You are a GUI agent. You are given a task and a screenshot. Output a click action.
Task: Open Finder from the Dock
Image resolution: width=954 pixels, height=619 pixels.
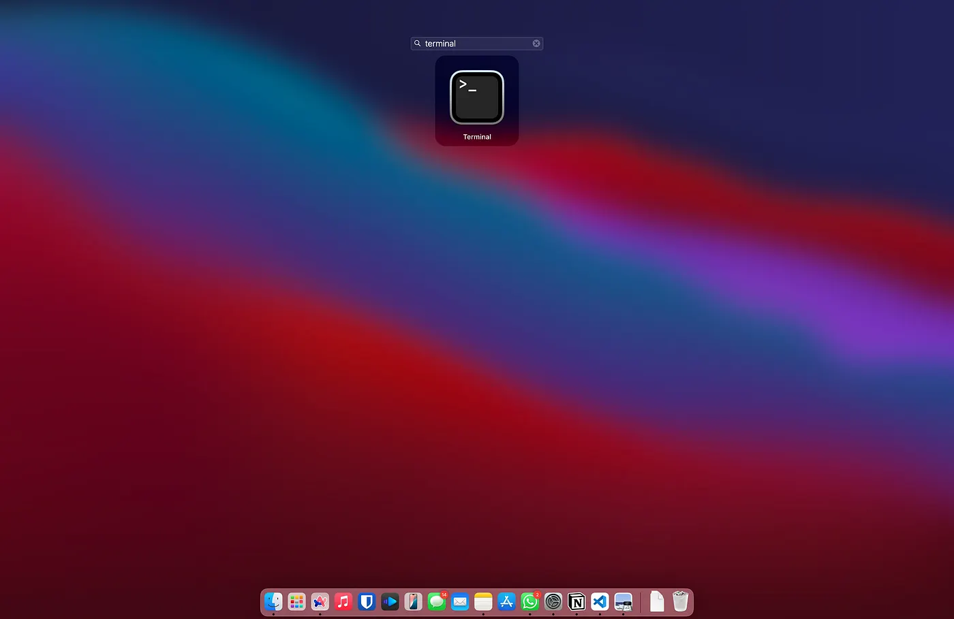(x=273, y=601)
